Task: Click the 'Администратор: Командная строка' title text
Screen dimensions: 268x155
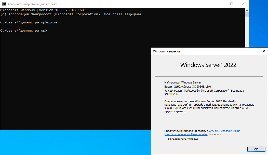Action: [x=32, y=4]
